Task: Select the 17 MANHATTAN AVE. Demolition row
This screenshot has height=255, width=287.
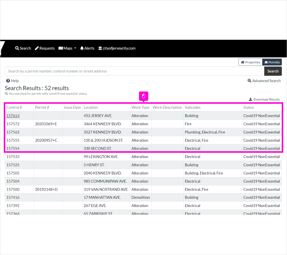Action: tap(102, 197)
